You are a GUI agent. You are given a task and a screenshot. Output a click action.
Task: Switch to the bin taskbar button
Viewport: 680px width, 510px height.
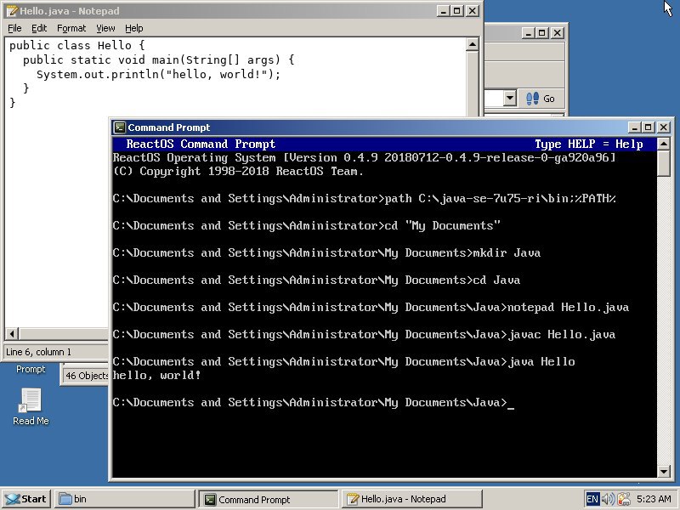click(124, 499)
